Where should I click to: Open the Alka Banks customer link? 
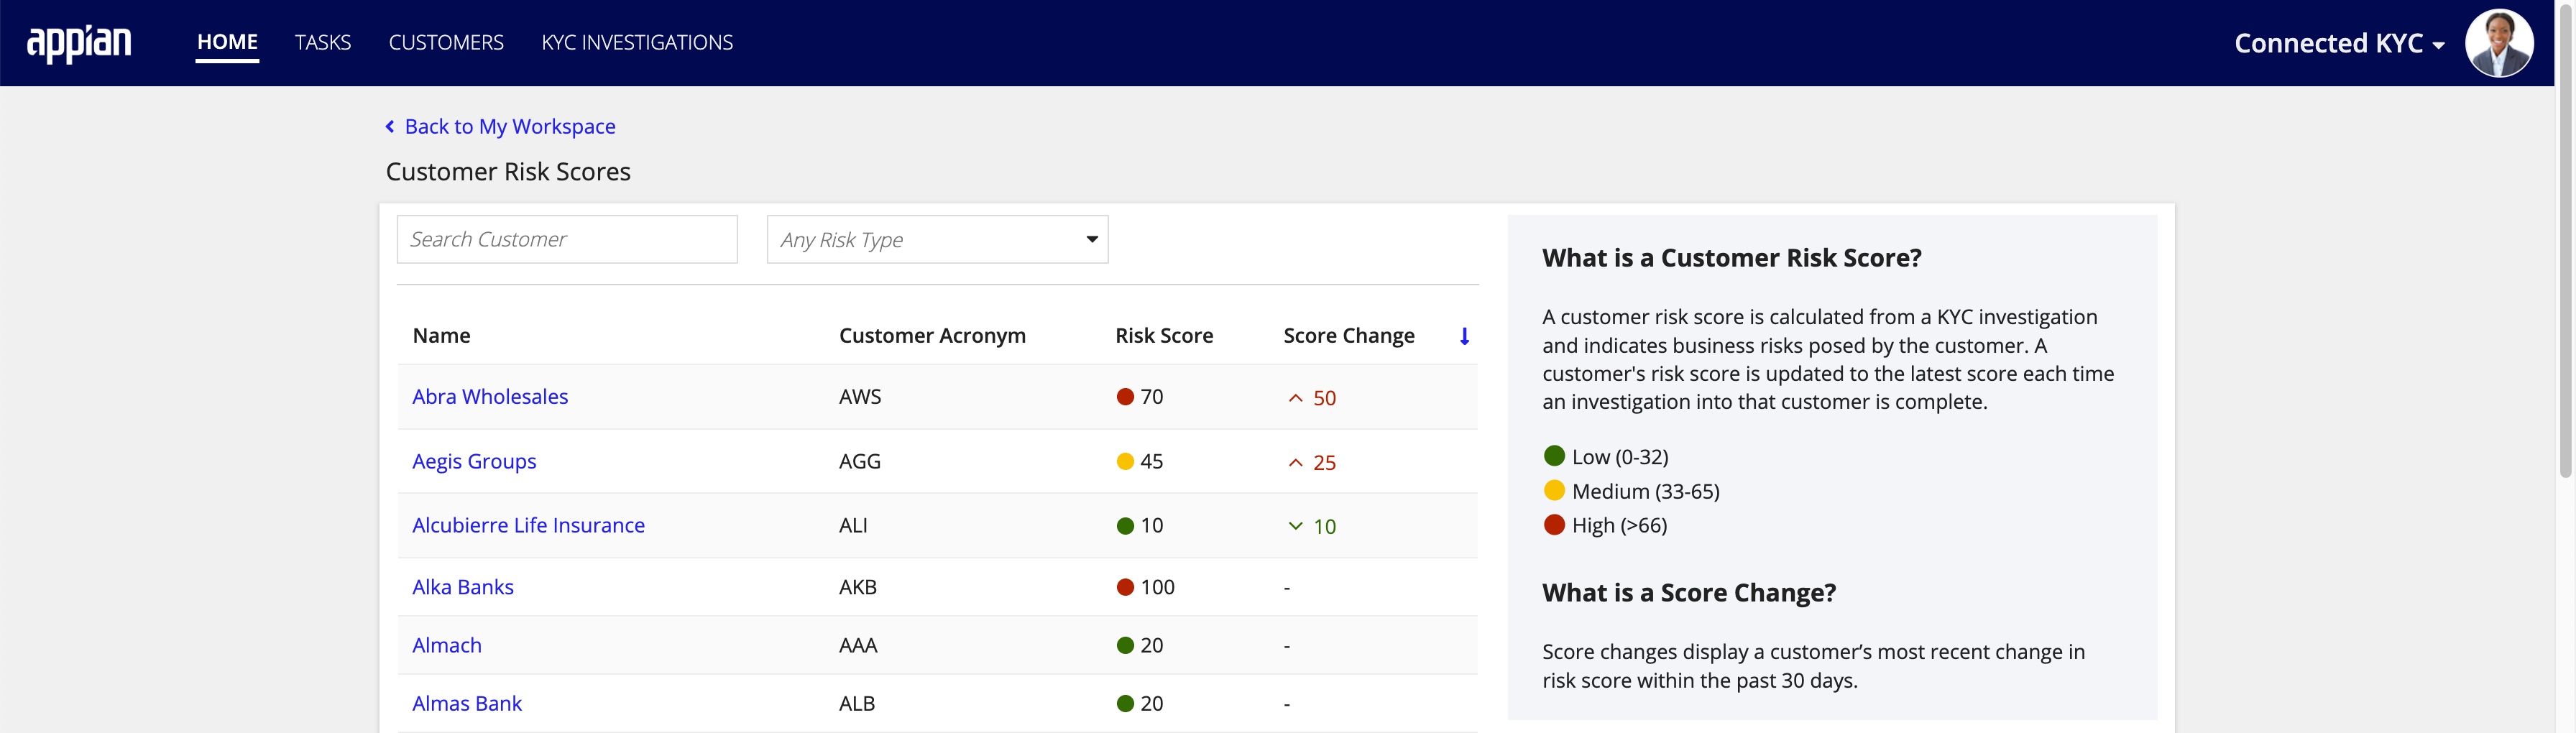[463, 587]
